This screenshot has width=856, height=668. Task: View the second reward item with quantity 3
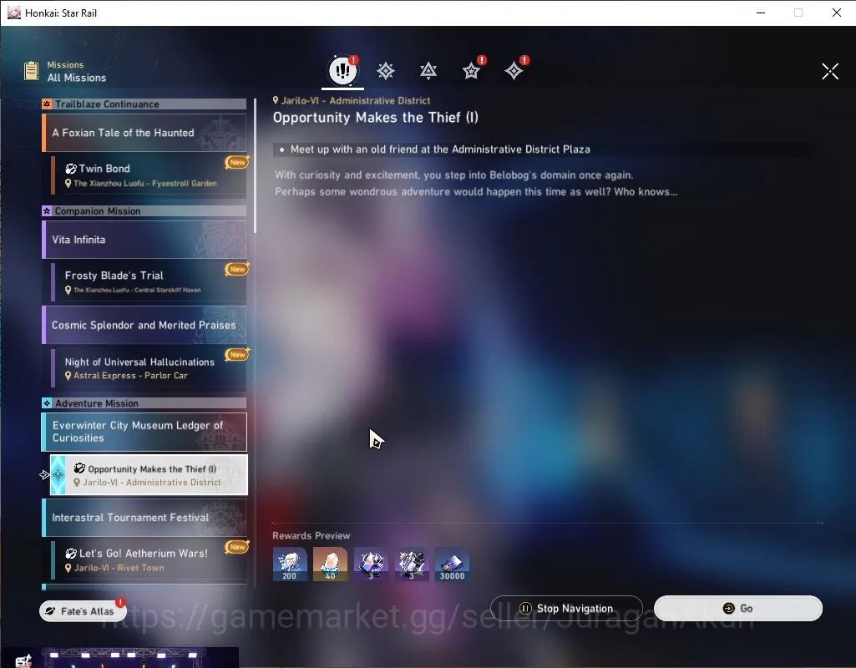pyautogui.click(x=412, y=564)
